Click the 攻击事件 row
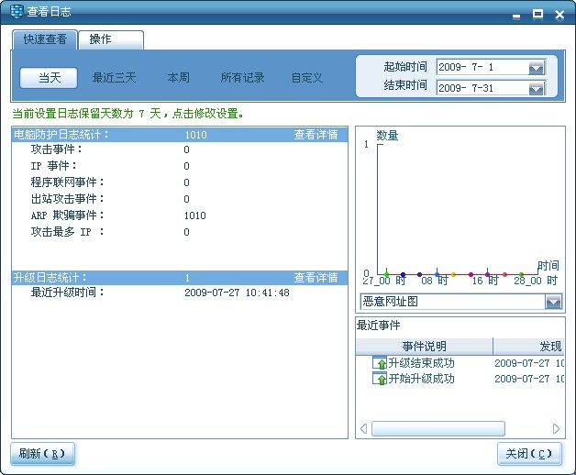 [180, 149]
